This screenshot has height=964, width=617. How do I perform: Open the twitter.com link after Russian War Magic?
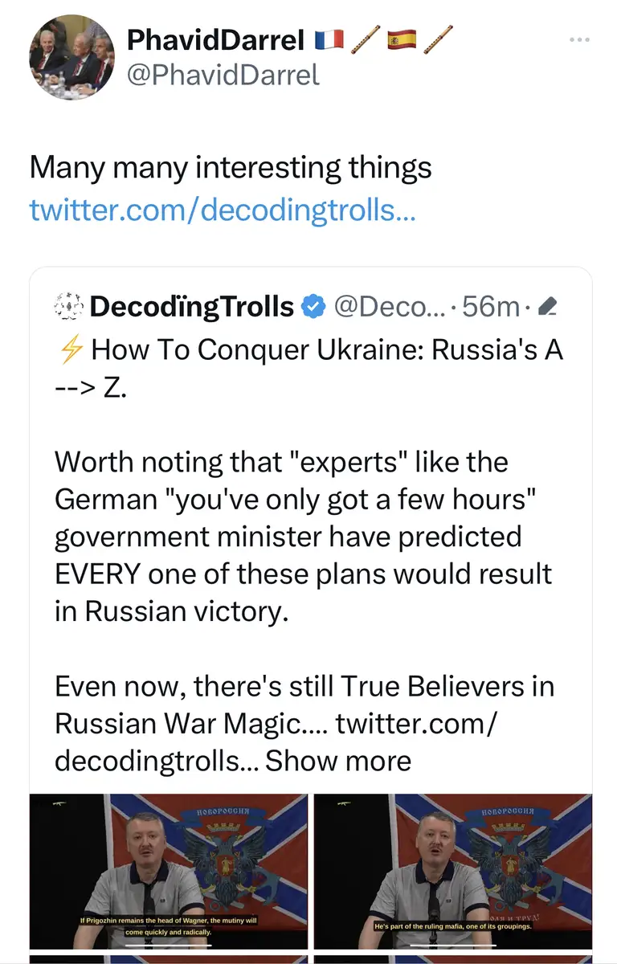(x=417, y=723)
